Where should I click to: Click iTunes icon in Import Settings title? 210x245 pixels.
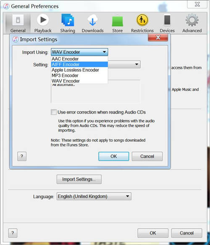pos(16,39)
